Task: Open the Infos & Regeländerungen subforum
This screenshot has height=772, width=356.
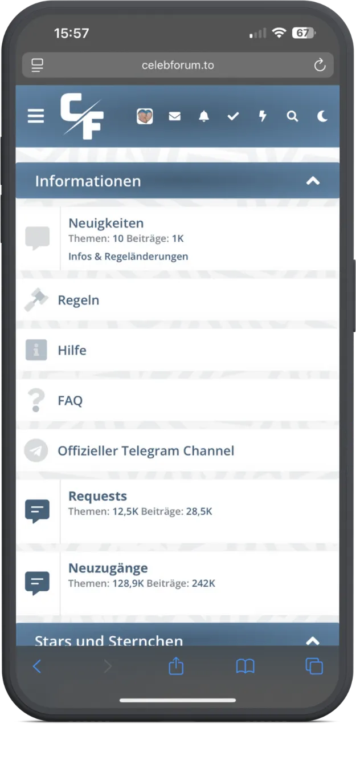Action: coord(128,257)
